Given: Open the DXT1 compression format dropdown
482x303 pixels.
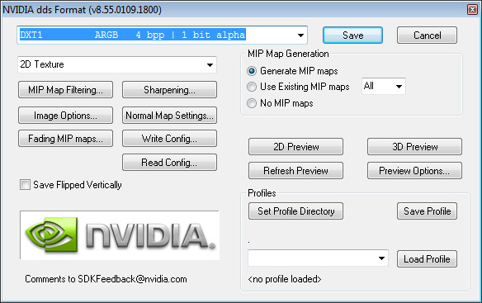Looking at the screenshot, I should pyautogui.click(x=162, y=35).
